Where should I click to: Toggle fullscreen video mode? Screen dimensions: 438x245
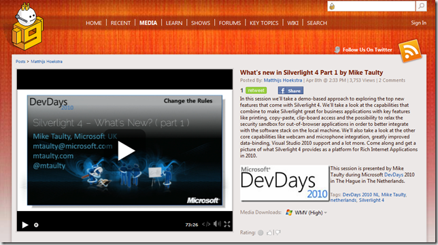pyautogui.click(x=227, y=224)
